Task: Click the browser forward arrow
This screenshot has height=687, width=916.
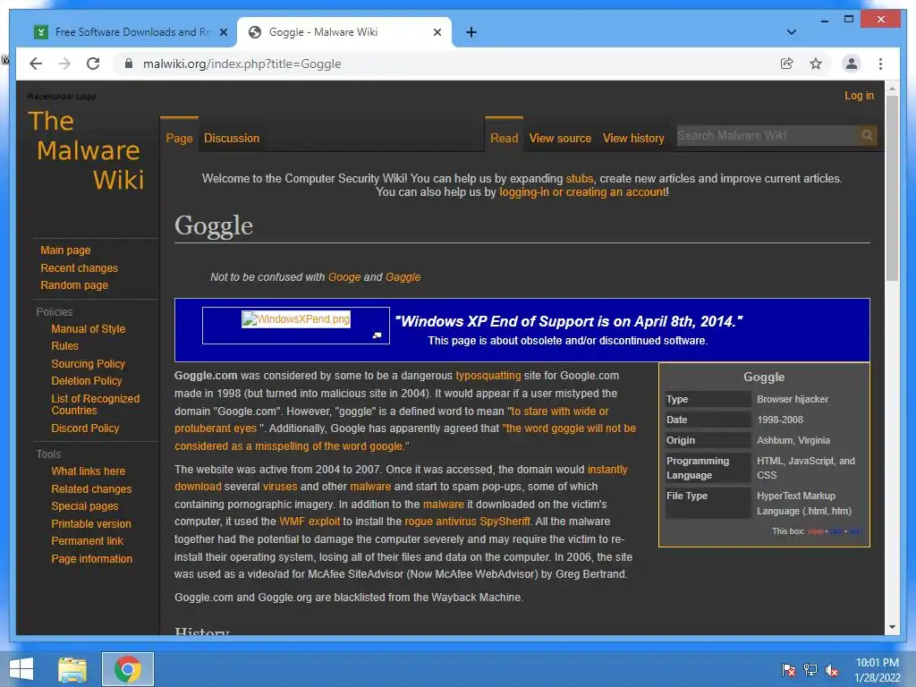Action: coord(64,64)
